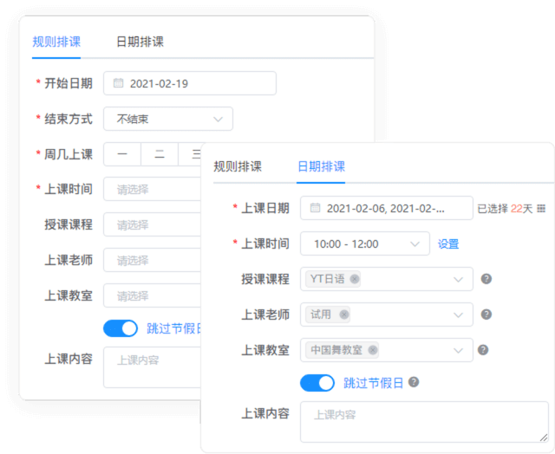Image resolution: width=555 pixels, height=454 pixels.
Task: Expand 上课教室 dropdown arrow in front panel
Action: tap(458, 350)
